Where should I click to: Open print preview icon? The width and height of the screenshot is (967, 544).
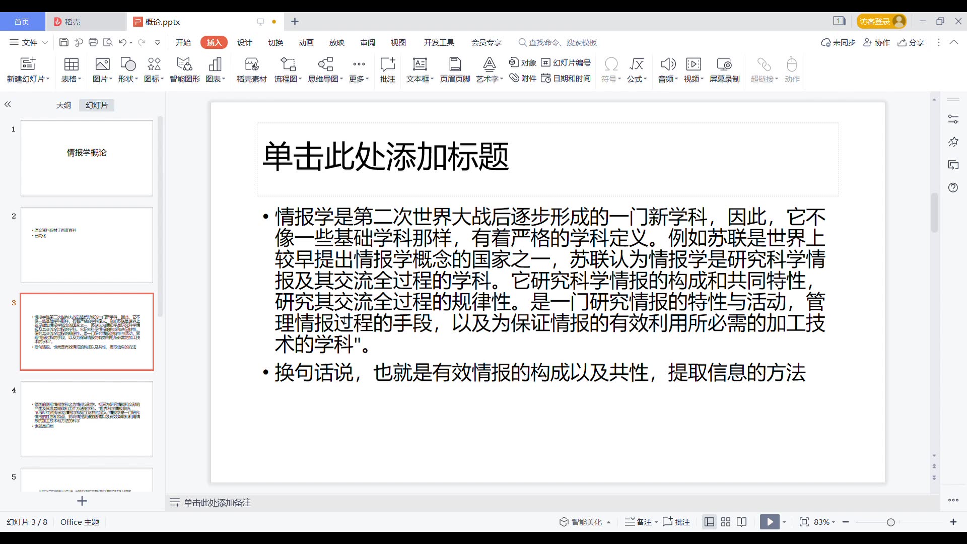click(107, 42)
